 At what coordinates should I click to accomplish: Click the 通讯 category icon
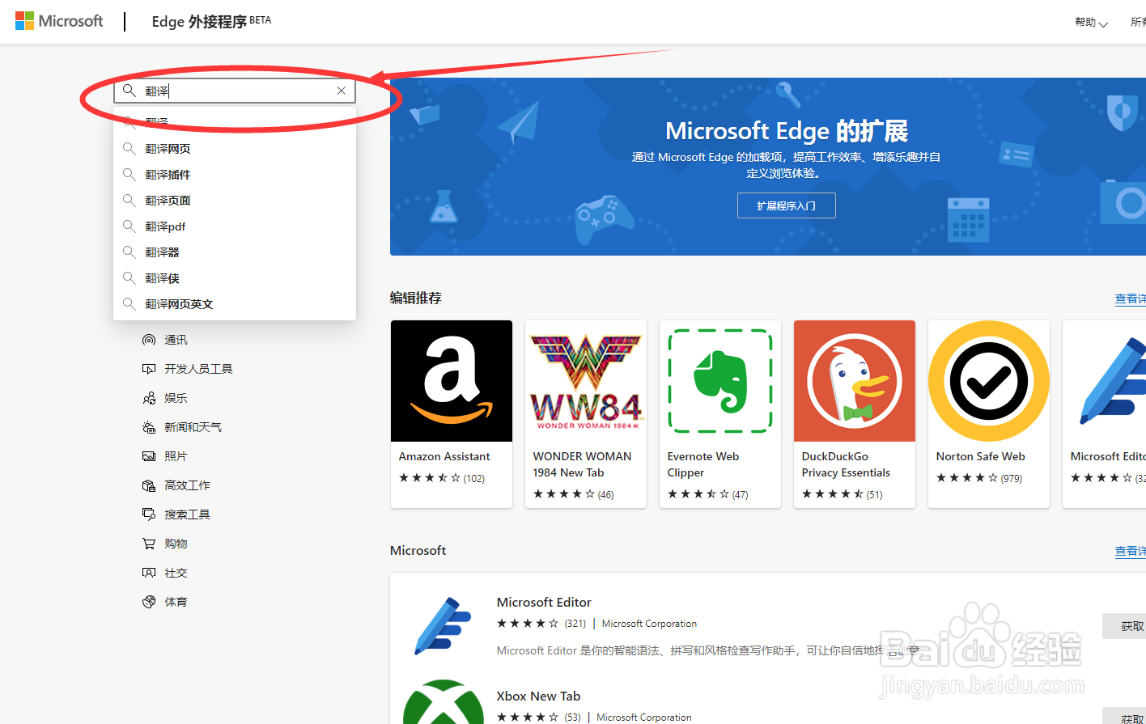[x=149, y=340]
